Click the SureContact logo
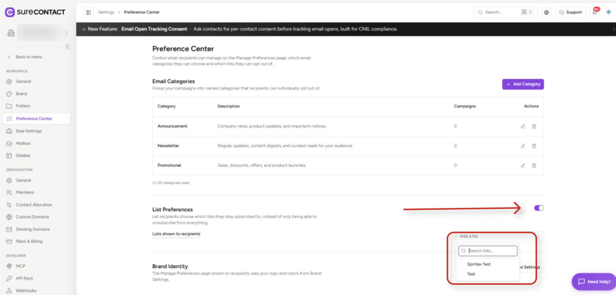This screenshot has height=295, width=616. point(35,11)
